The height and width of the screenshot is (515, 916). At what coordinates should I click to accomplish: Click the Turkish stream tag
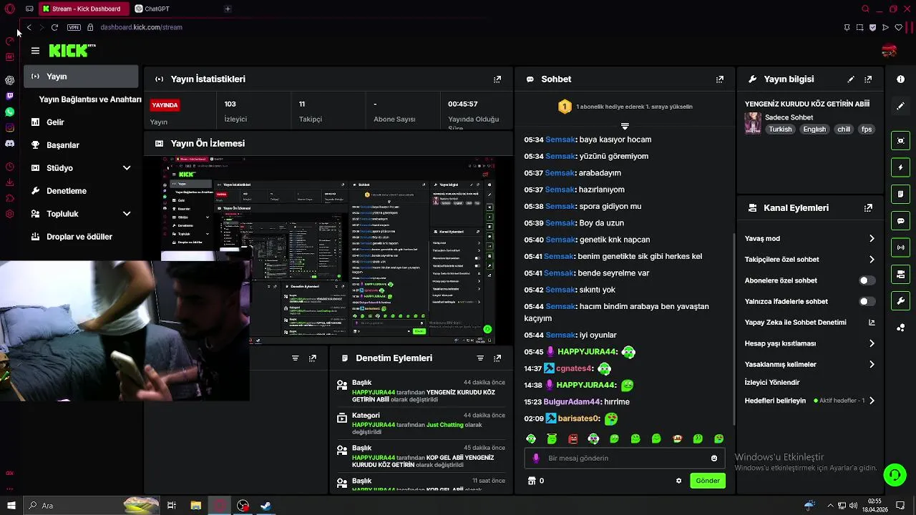tap(780, 129)
